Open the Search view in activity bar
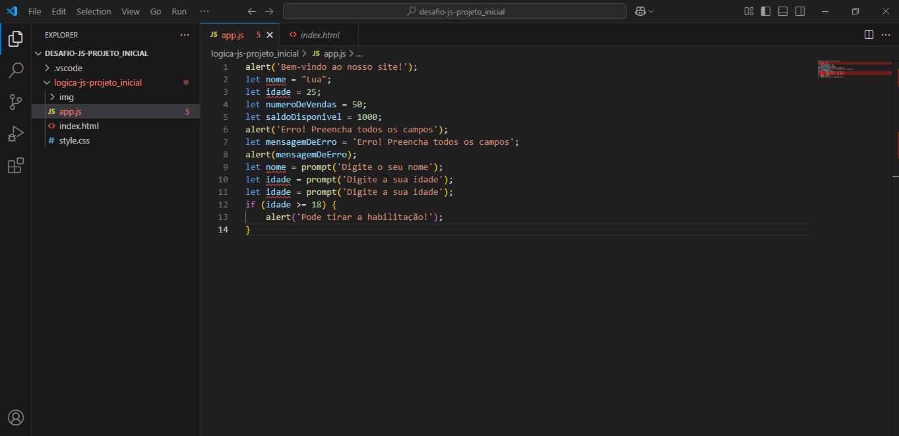899x436 pixels. tap(15, 70)
